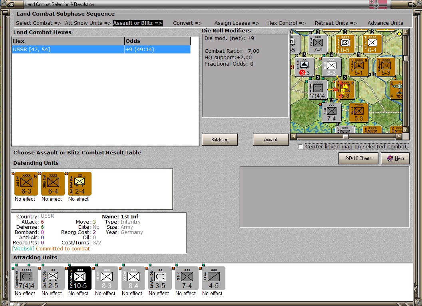422x306 pixels.
Task: Select the 1st Inf 6-3 defending unit
Action: [26, 184]
